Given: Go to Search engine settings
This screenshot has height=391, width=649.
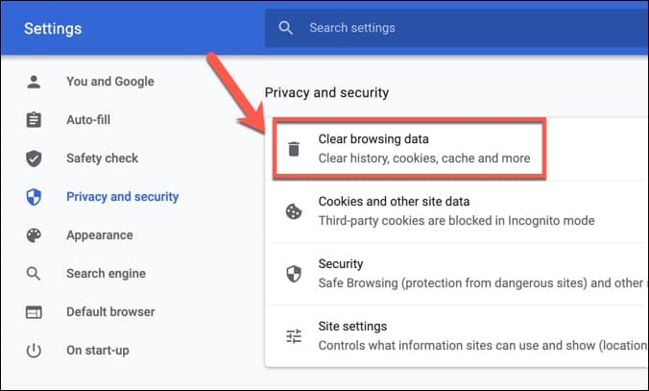Looking at the screenshot, I should (x=106, y=274).
